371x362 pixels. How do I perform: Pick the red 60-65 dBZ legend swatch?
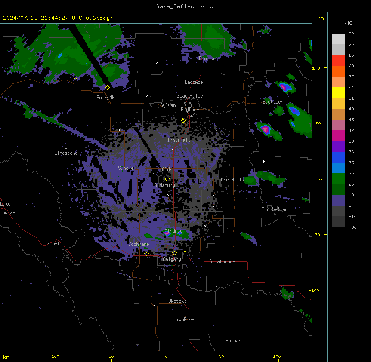point(338,61)
